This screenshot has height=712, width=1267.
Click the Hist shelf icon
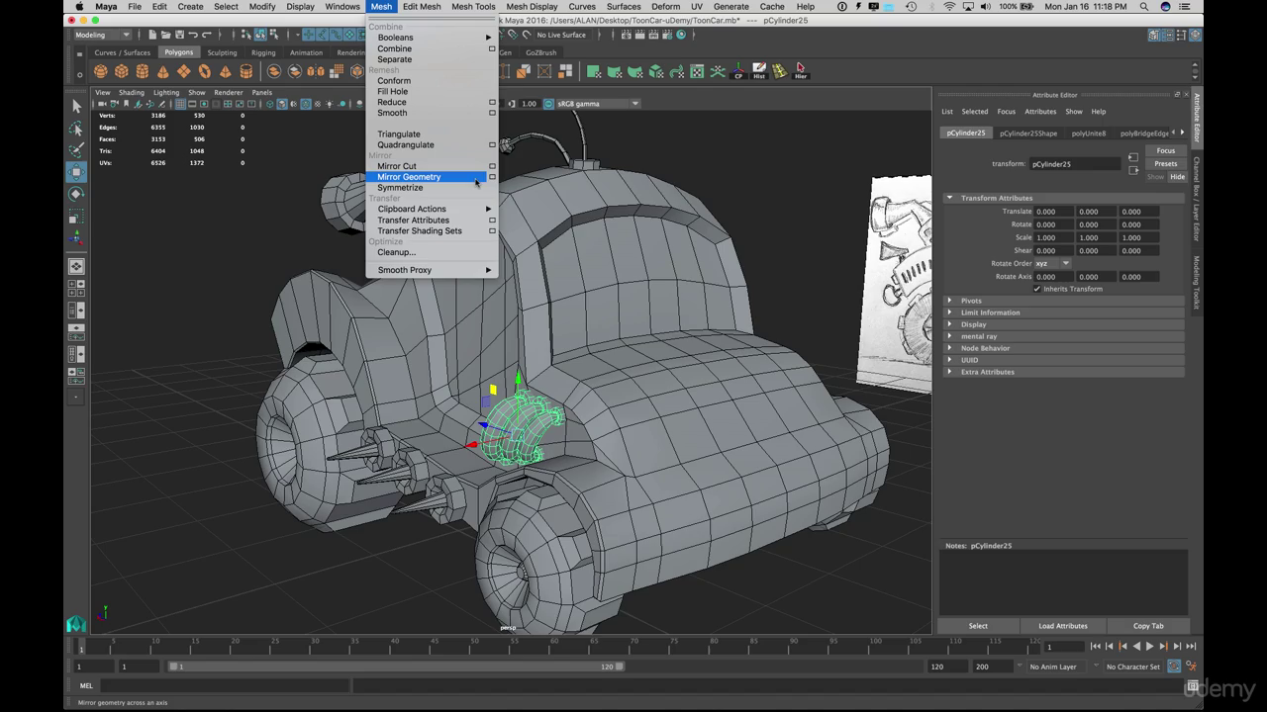759,71
